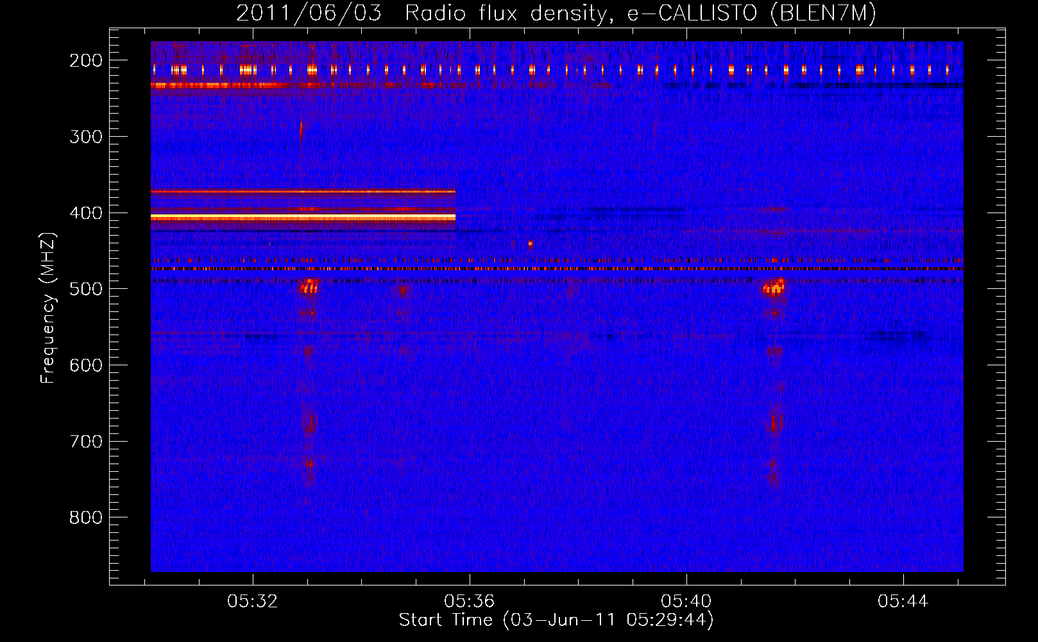The width and height of the screenshot is (1038, 642).
Task: Click the 05:36 time tick label
Action: (x=470, y=602)
